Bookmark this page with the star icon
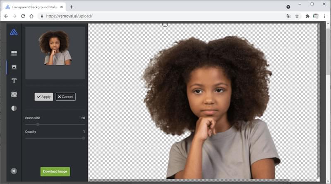Image resolution: width=331 pixels, height=184 pixels. click(x=297, y=16)
